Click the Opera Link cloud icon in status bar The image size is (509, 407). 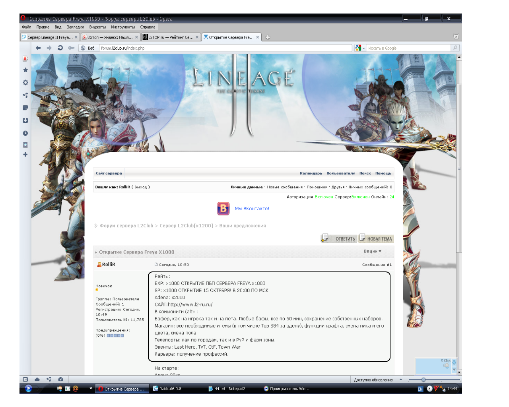pos(37,379)
